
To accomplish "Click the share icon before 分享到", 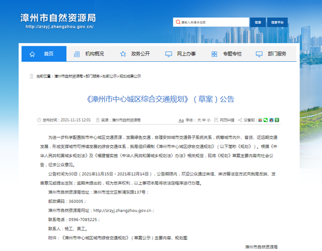I will [240, 120].
